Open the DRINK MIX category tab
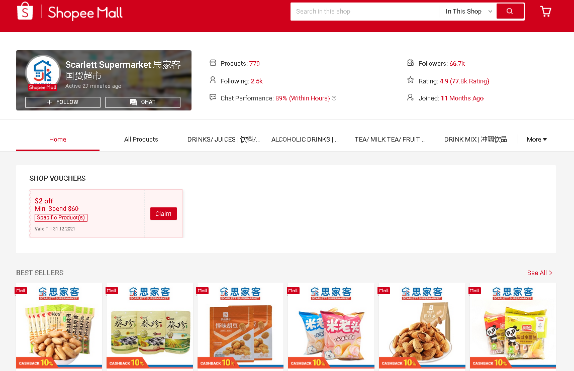 [x=475, y=140]
